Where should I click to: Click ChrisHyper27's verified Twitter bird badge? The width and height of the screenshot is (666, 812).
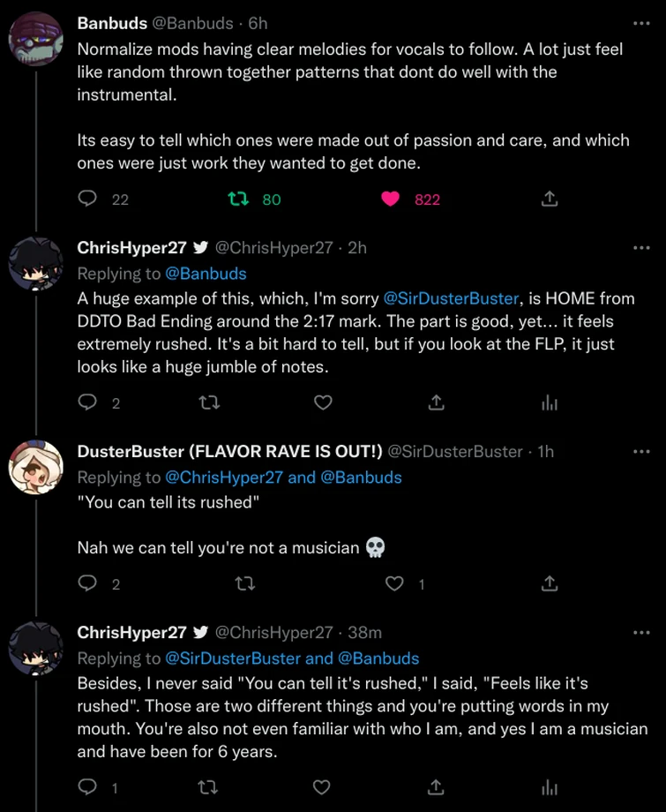(200, 247)
